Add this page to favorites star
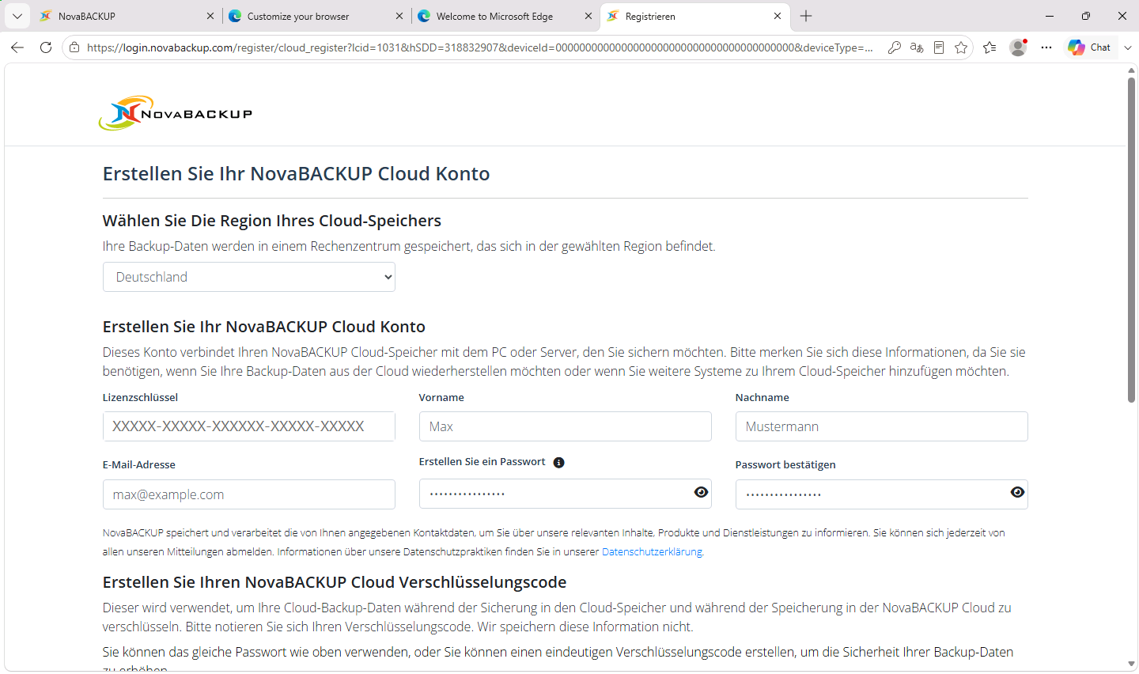The width and height of the screenshot is (1139, 674). coord(961,47)
